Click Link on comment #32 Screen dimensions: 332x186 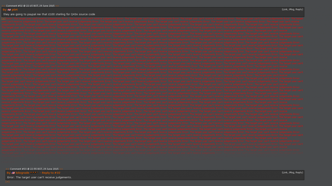[285, 9]
